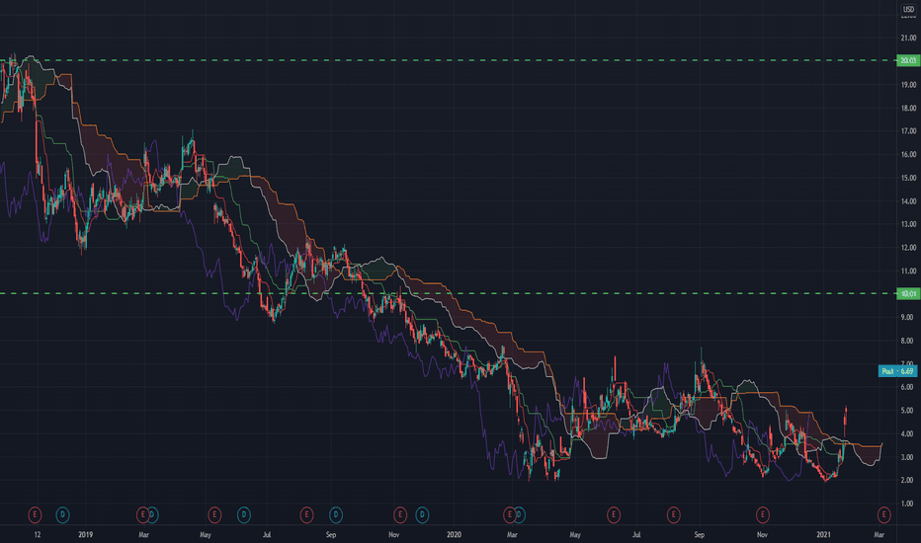Click the 4.00 price axis value
Screen dimensions: 921x543
(x=908, y=433)
